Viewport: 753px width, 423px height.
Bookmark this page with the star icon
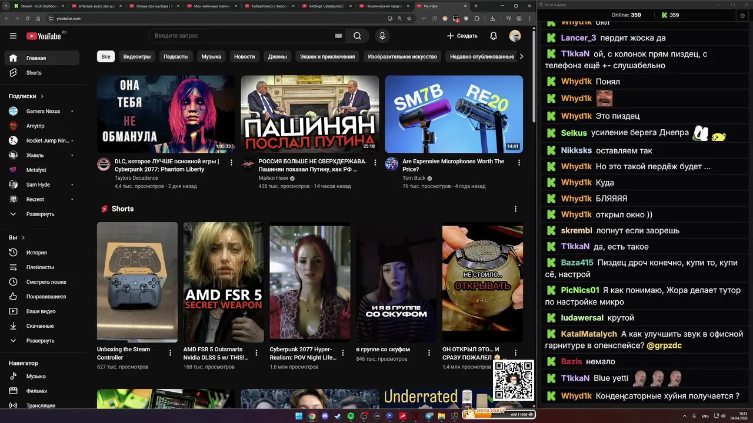click(x=409, y=18)
